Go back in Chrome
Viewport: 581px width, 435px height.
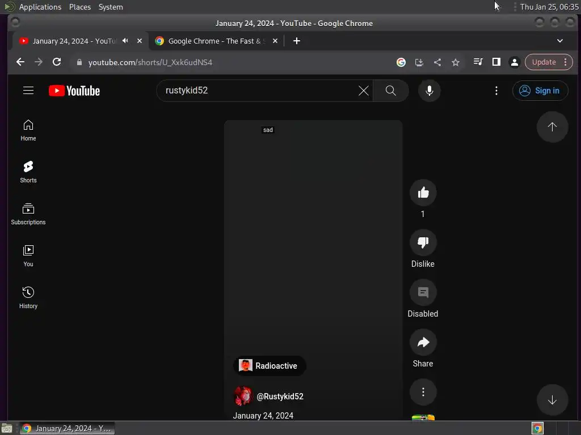[x=20, y=62]
